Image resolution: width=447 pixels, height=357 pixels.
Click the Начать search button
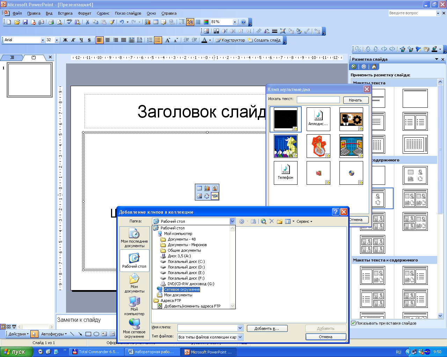point(356,100)
